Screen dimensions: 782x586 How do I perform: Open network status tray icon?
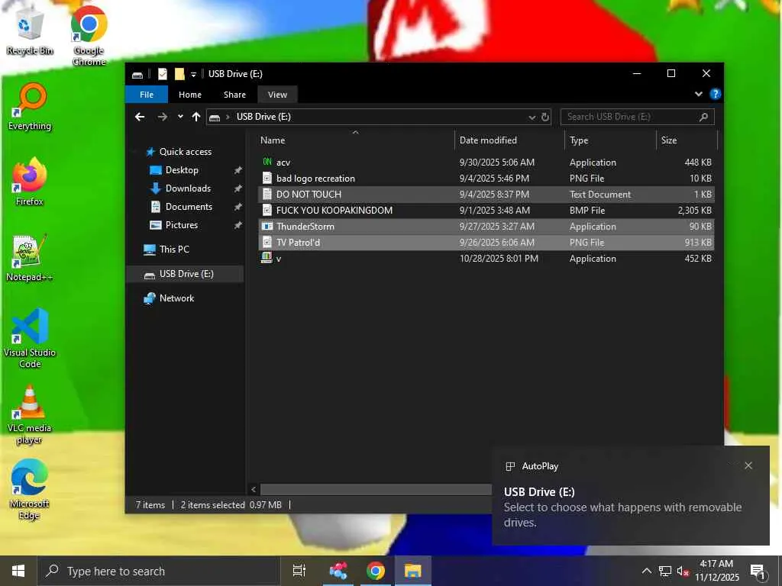pos(665,571)
